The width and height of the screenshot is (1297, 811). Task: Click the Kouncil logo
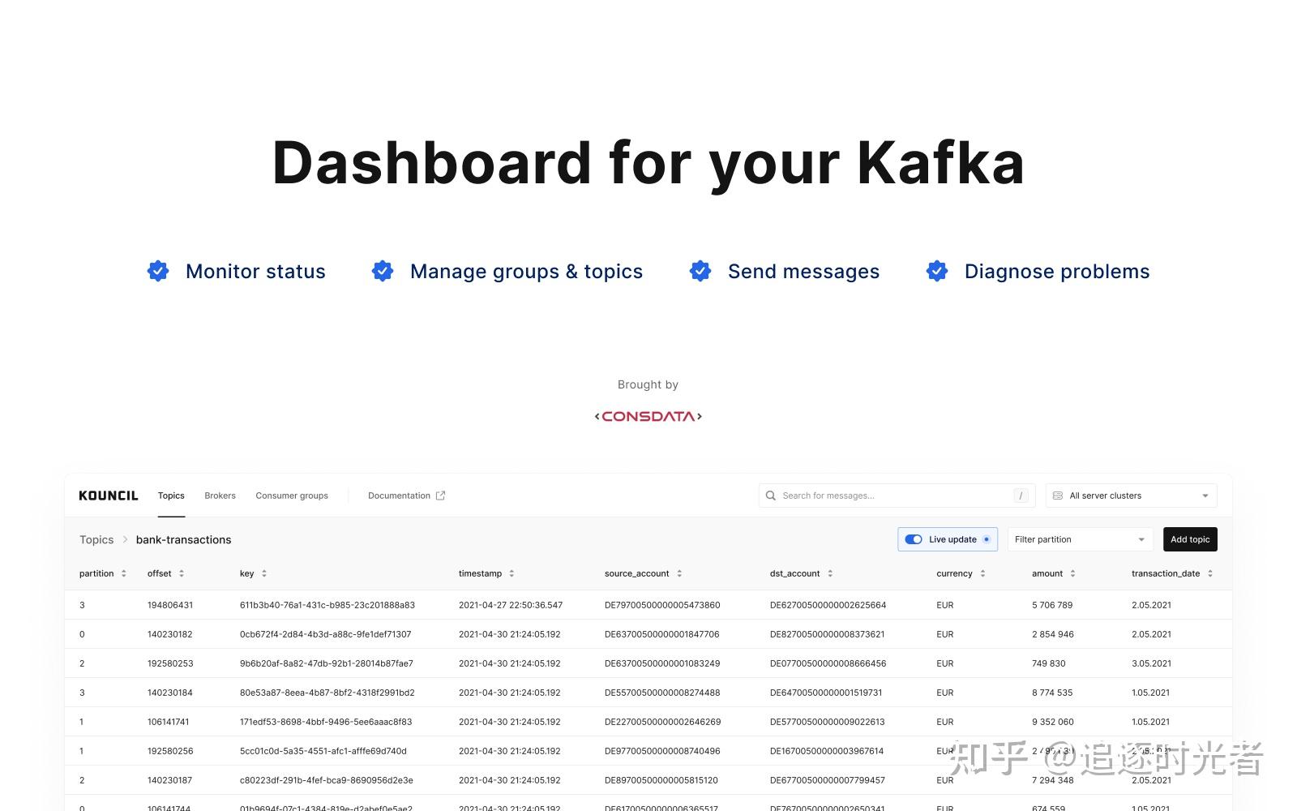click(x=109, y=496)
